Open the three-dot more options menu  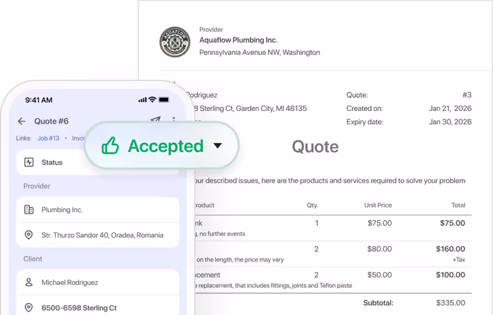pyautogui.click(x=174, y=119)
